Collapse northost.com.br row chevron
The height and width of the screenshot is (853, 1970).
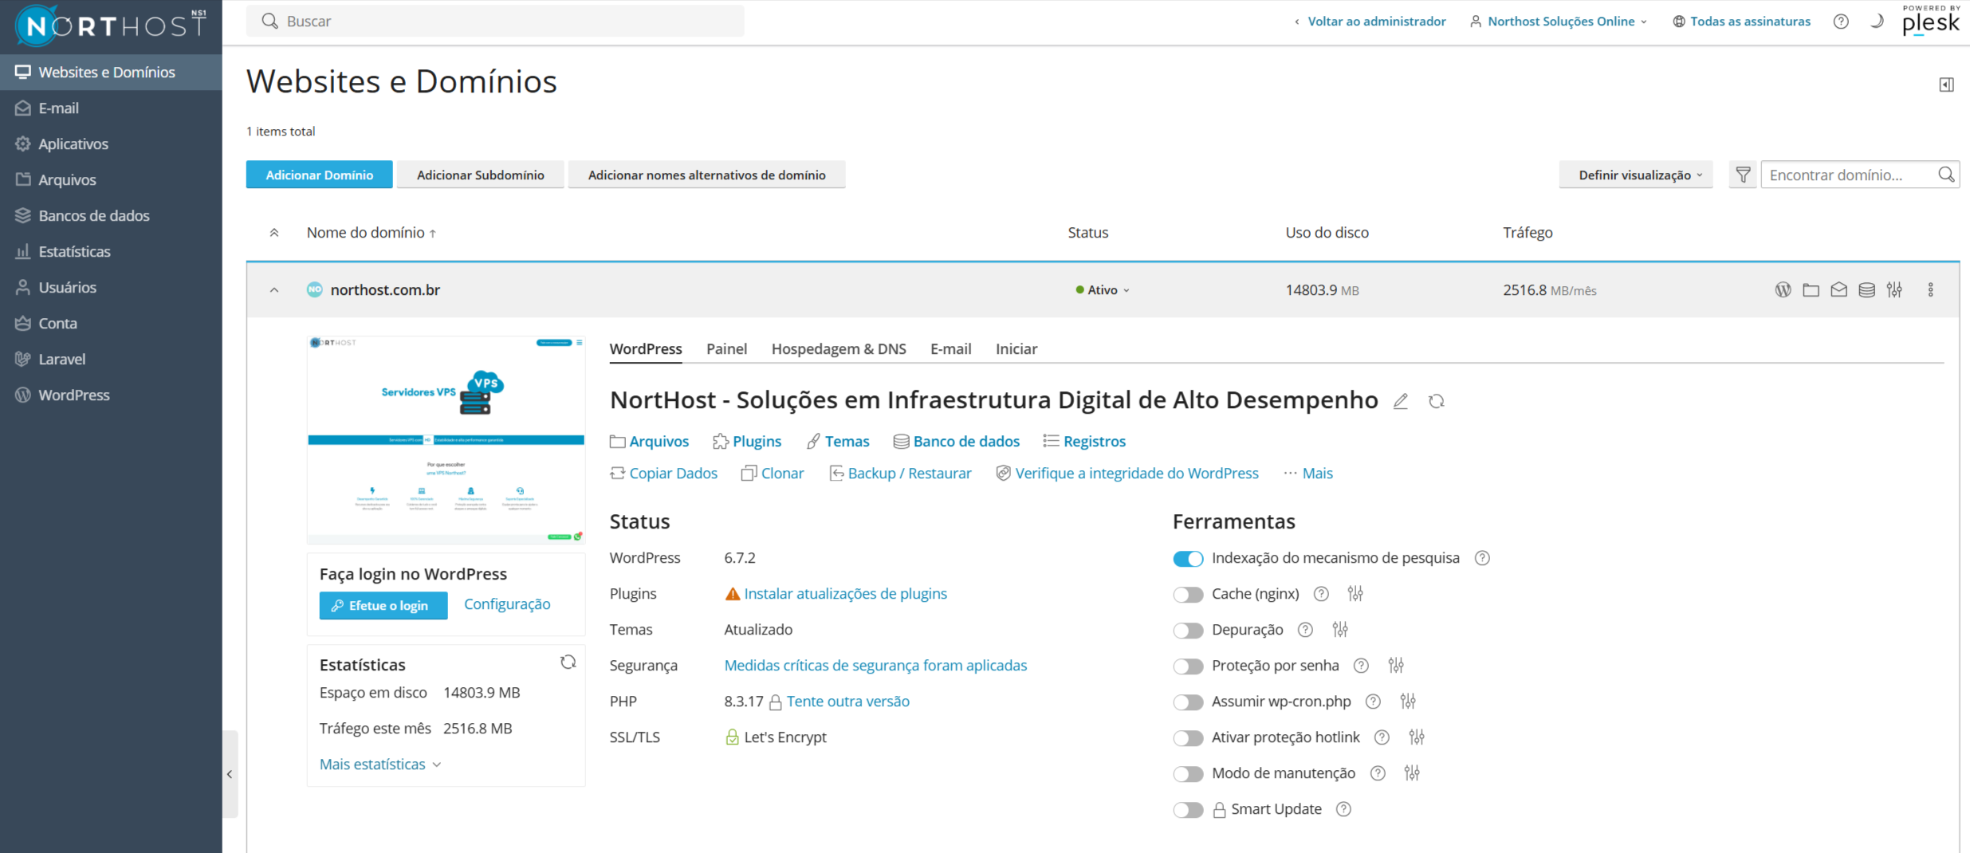(274, 290)
